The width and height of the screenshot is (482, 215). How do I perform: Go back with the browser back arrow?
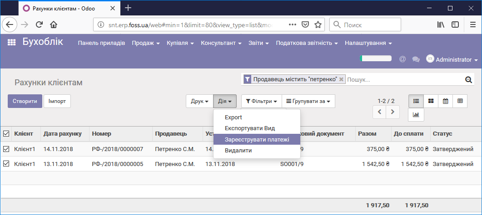10,24
